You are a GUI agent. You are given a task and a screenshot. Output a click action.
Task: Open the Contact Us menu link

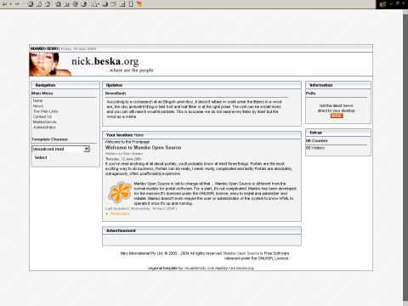pyautogui.click(x=42, y=116)
